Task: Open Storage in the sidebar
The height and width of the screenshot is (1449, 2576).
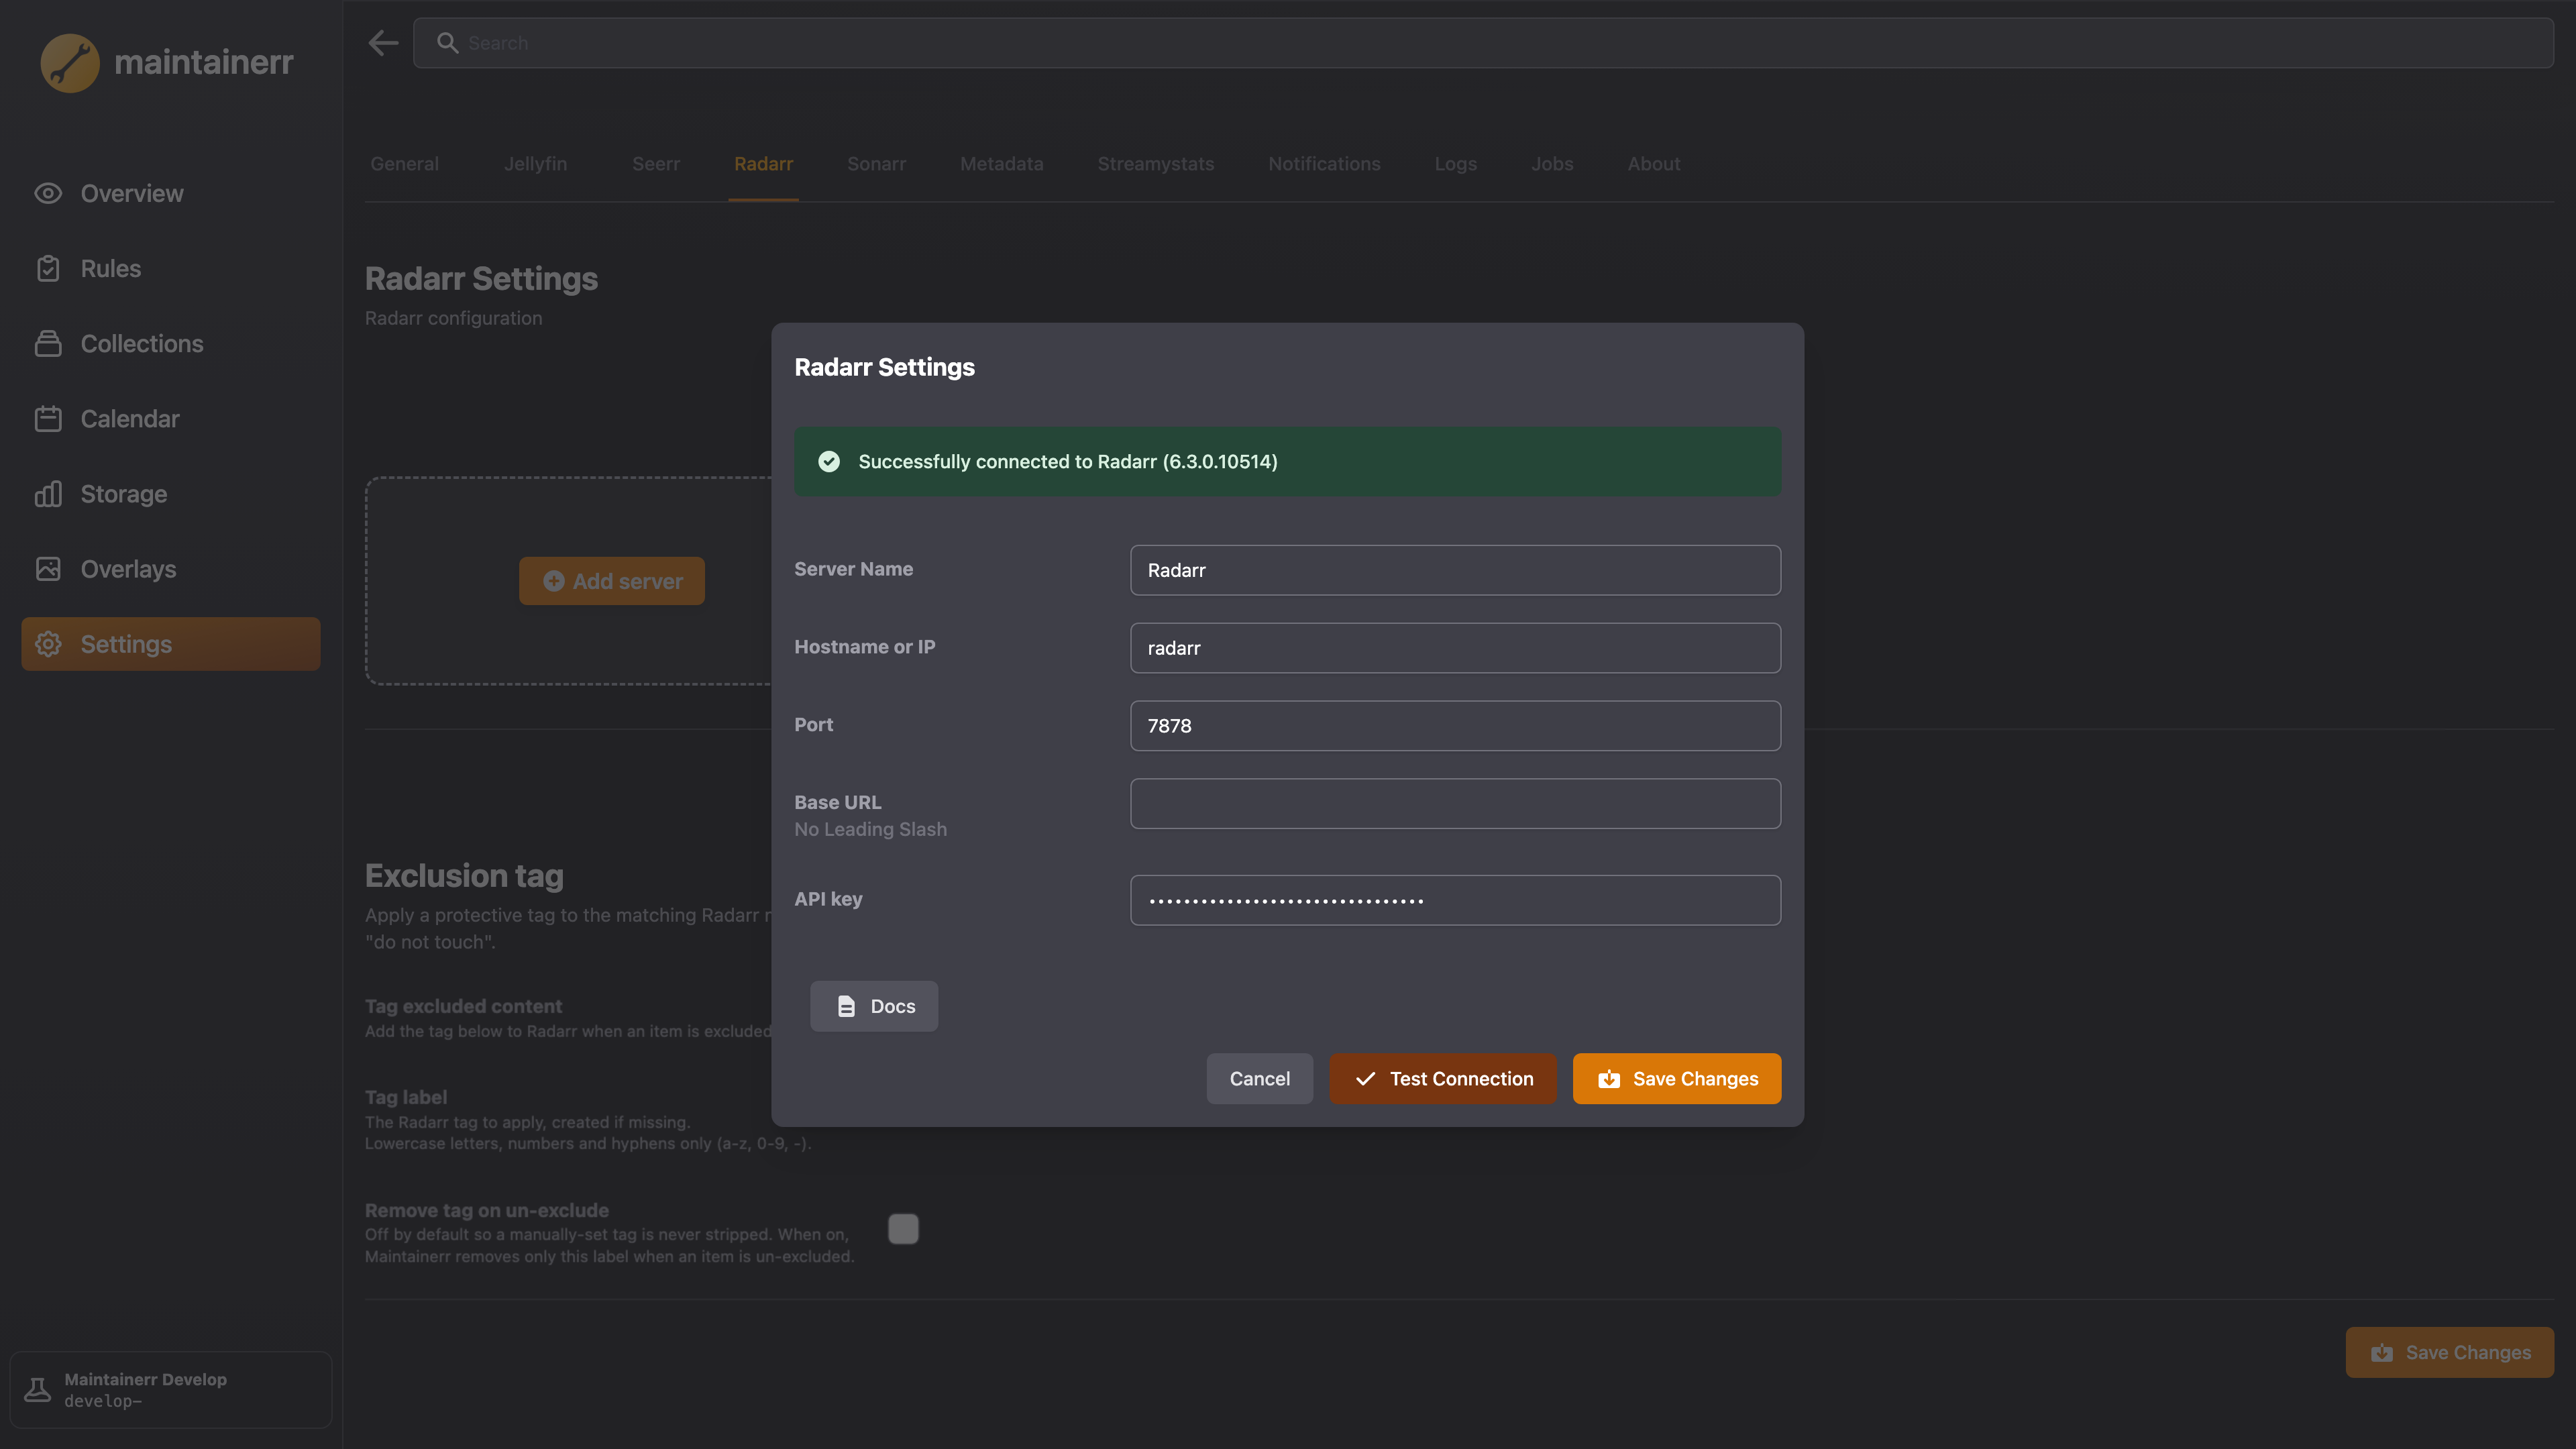Action: pos(170,493)
